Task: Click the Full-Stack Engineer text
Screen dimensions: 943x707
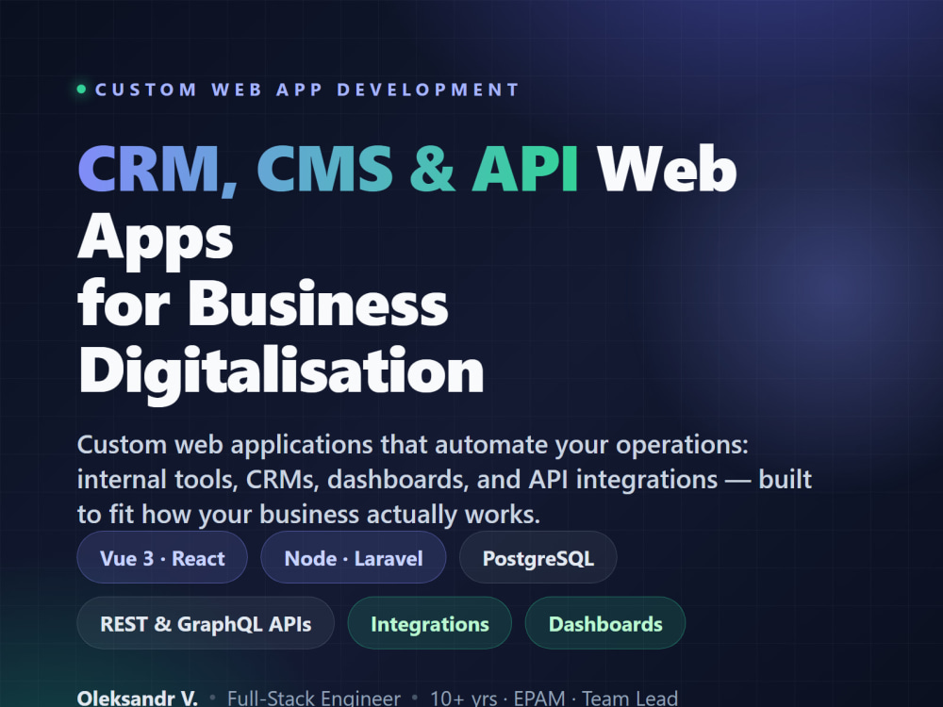Action: pyautogui.click(x=314, y=698)
